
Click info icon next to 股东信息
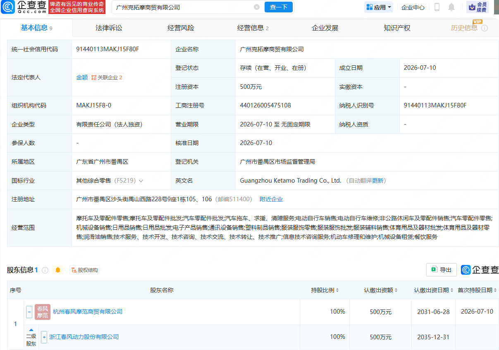pos(45,270)
